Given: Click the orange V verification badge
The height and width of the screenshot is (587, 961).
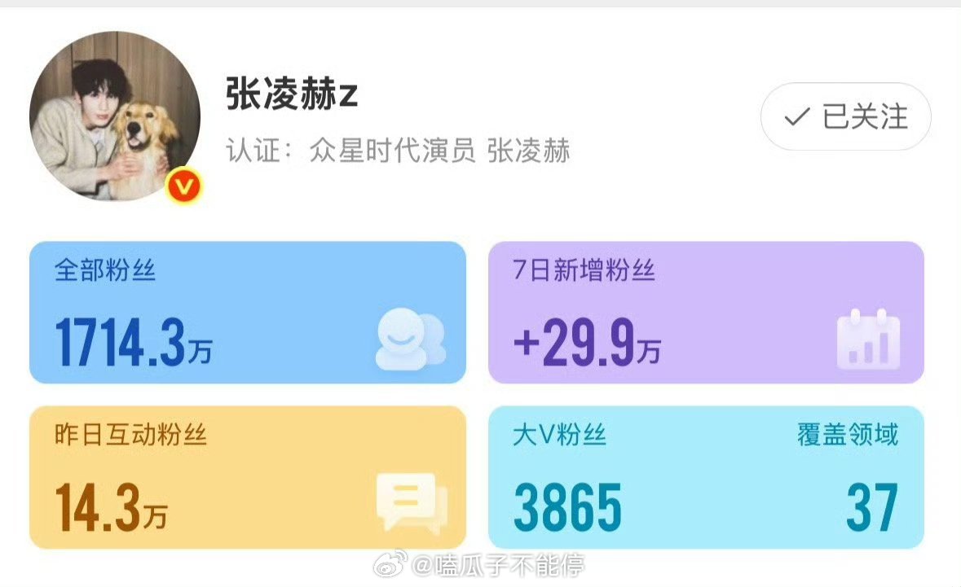Looking at the screenshot, I should pos(184,186).
